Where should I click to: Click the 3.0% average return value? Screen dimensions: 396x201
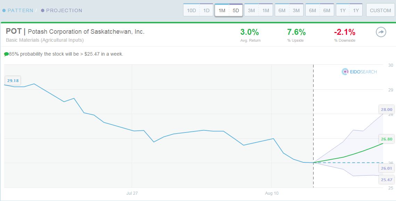pyautogui.click(x=249, y=32)
